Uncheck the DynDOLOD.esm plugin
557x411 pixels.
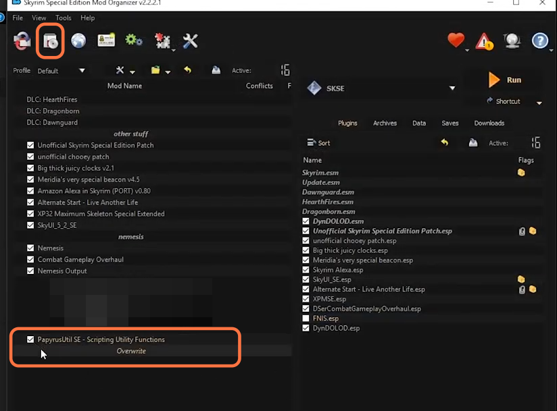point(306,221)
